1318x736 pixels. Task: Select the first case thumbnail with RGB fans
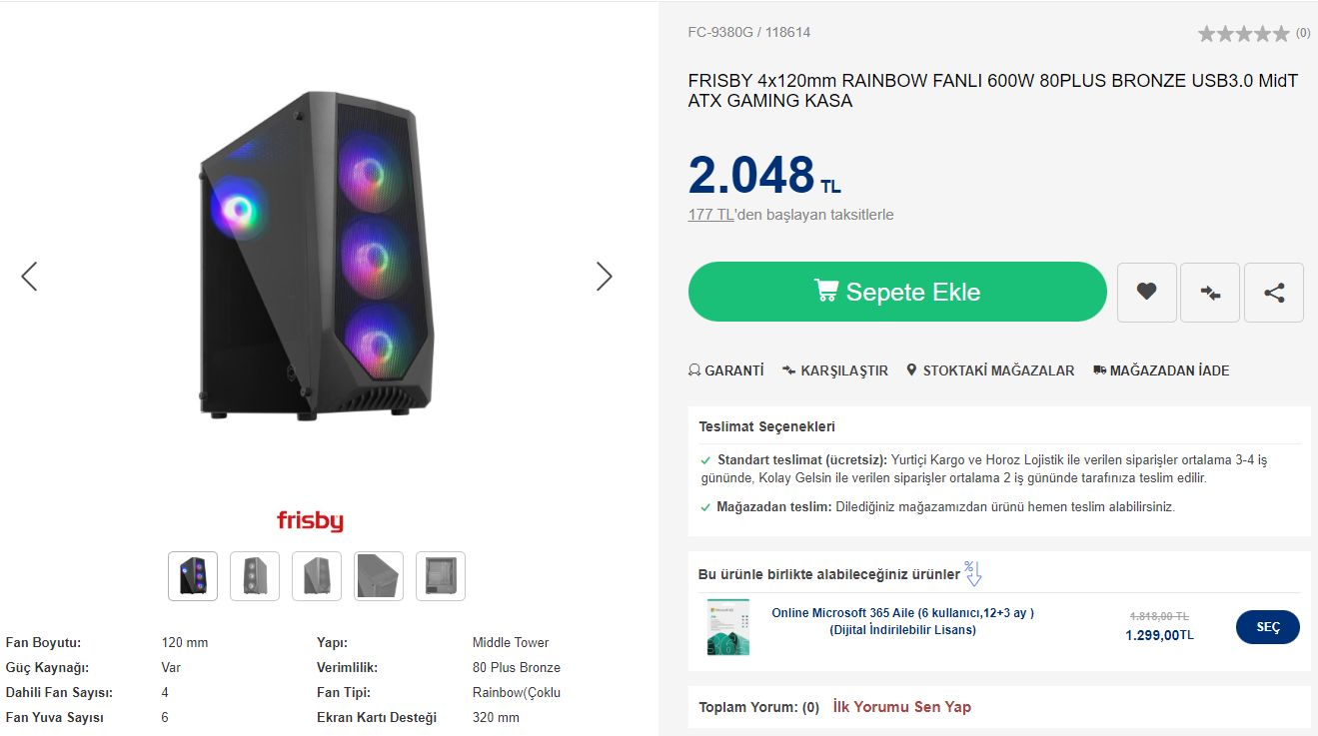click(x=193, y=576)
